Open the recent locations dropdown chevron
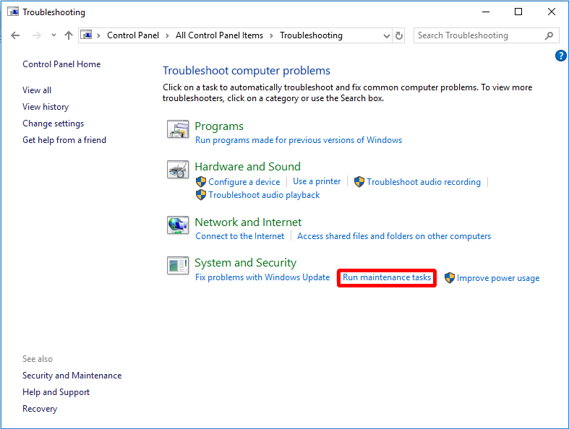 (54, 35)
